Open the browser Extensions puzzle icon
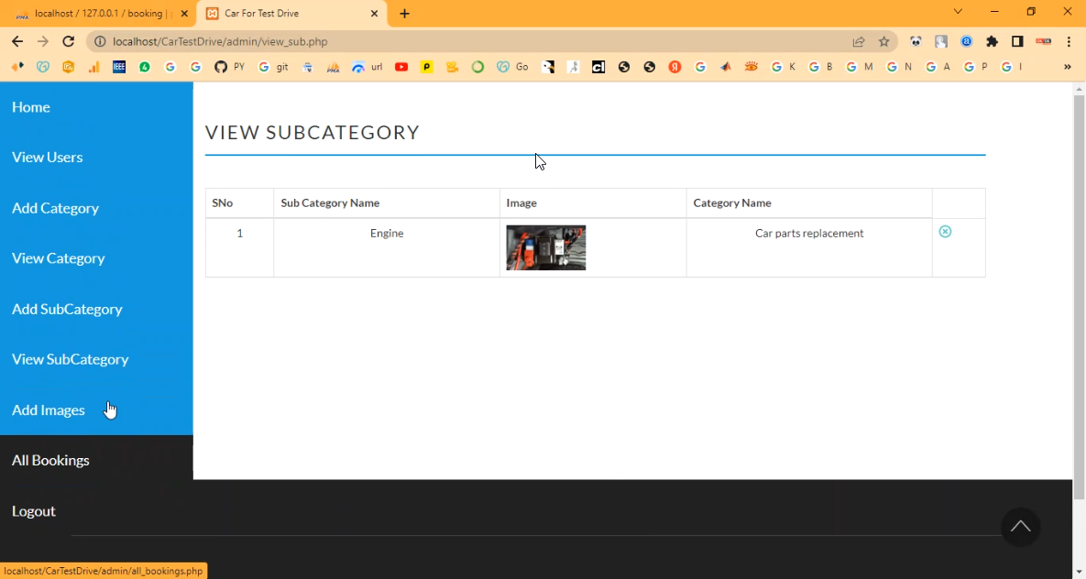Image resolution: width=1086 pixels, height=579 pixels. click(992, 41)
